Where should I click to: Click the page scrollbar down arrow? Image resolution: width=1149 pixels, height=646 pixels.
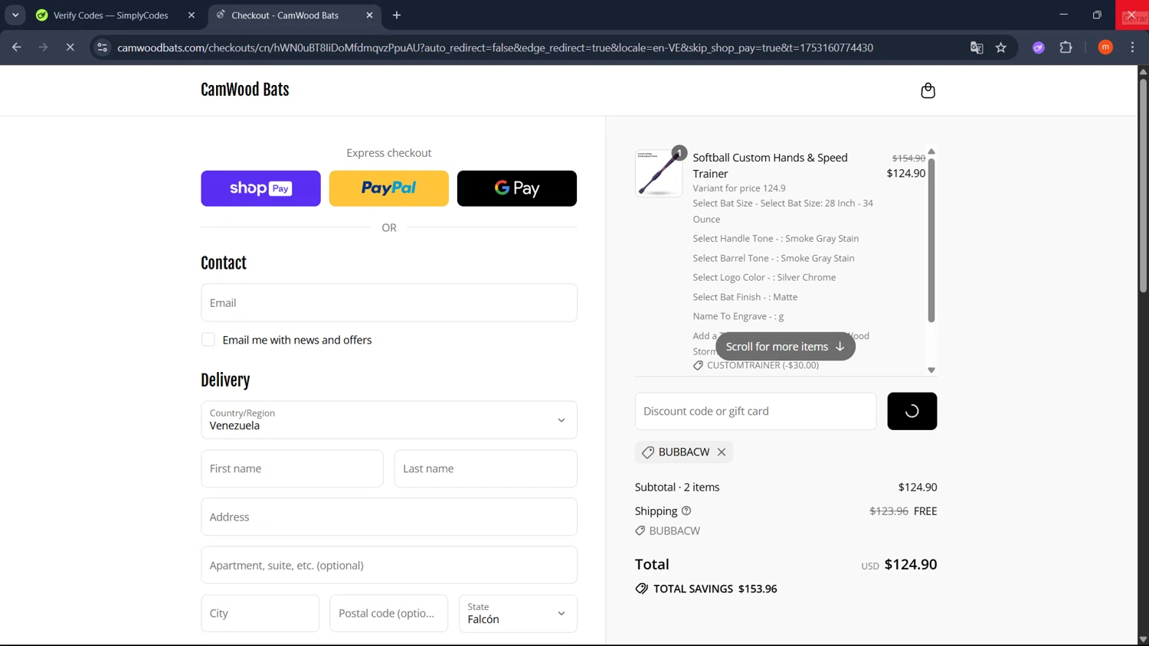pyautogui.click(x=1143, y=639)
